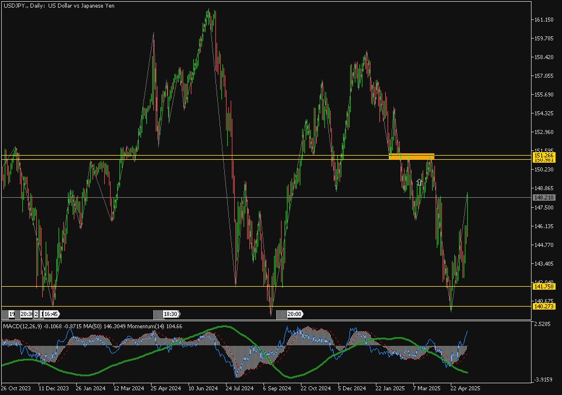562x395 pixels.
Task: Click the 143.405 price scale value
Action: click(544, 264)
